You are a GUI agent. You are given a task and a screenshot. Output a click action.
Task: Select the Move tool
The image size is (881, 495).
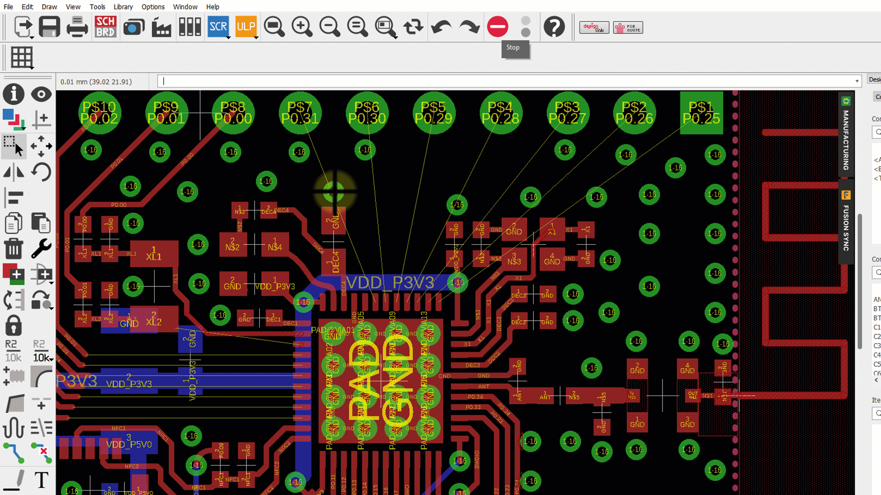click(x=41, y=146)
